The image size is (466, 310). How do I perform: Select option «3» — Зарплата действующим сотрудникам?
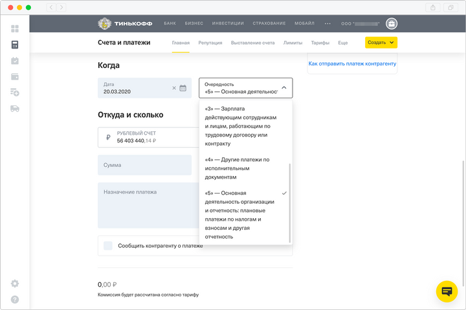241,126
